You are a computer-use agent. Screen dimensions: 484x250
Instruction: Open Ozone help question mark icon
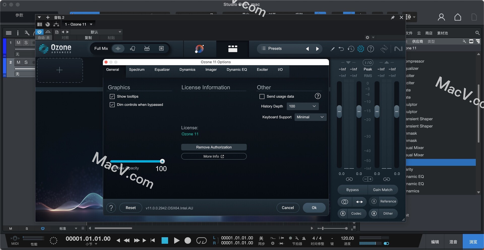coord(371,49)
